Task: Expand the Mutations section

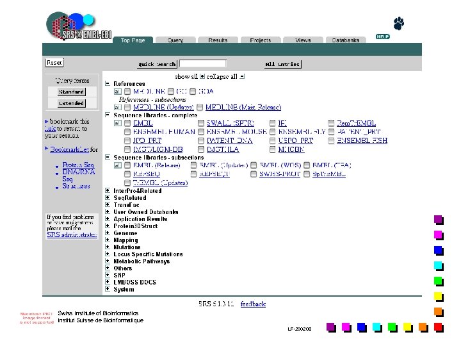Action: 108,247
